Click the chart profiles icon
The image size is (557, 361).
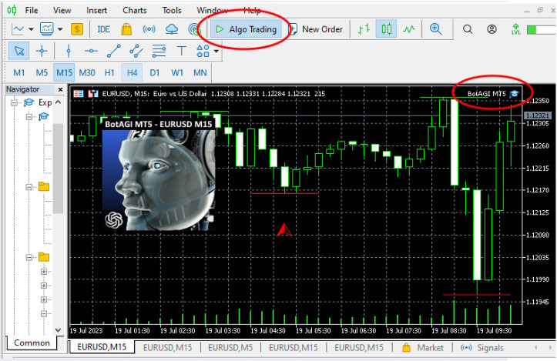pyautogui.click(x=47, y=29)
